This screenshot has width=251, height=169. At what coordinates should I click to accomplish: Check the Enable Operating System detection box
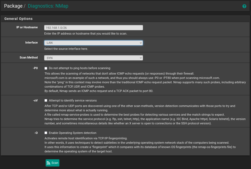pos(46,133)
